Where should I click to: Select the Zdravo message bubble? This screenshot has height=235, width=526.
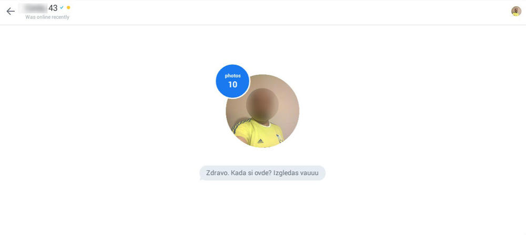click(262, 173)
